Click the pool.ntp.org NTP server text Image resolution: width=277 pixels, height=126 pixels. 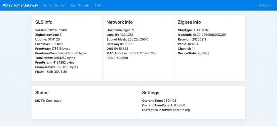coord(181,110)
